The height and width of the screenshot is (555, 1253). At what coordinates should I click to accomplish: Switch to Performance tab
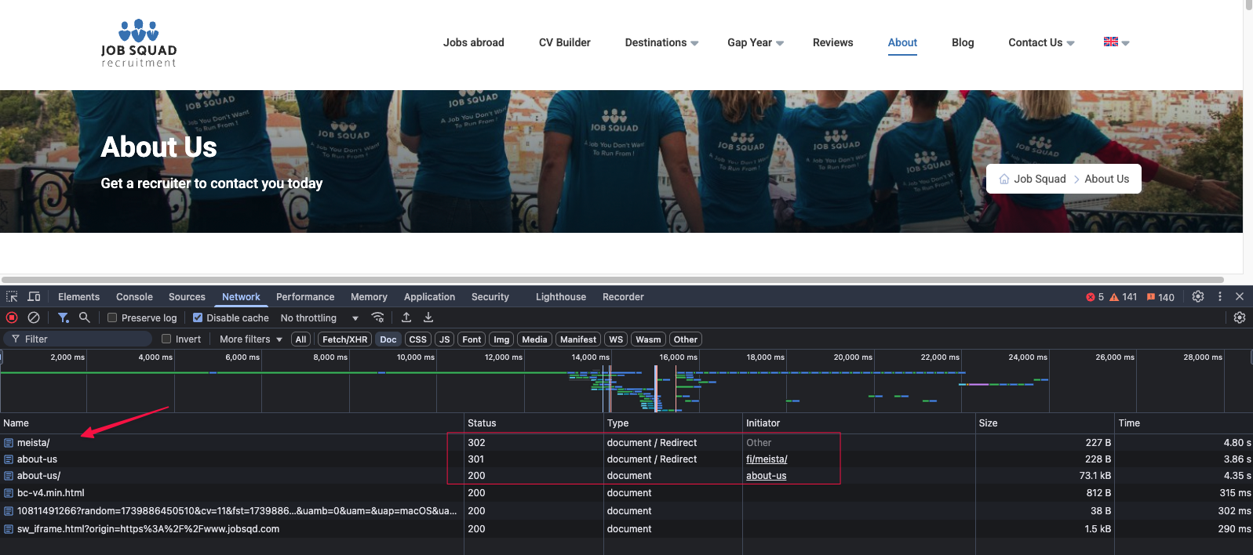(x=305, y=296)
